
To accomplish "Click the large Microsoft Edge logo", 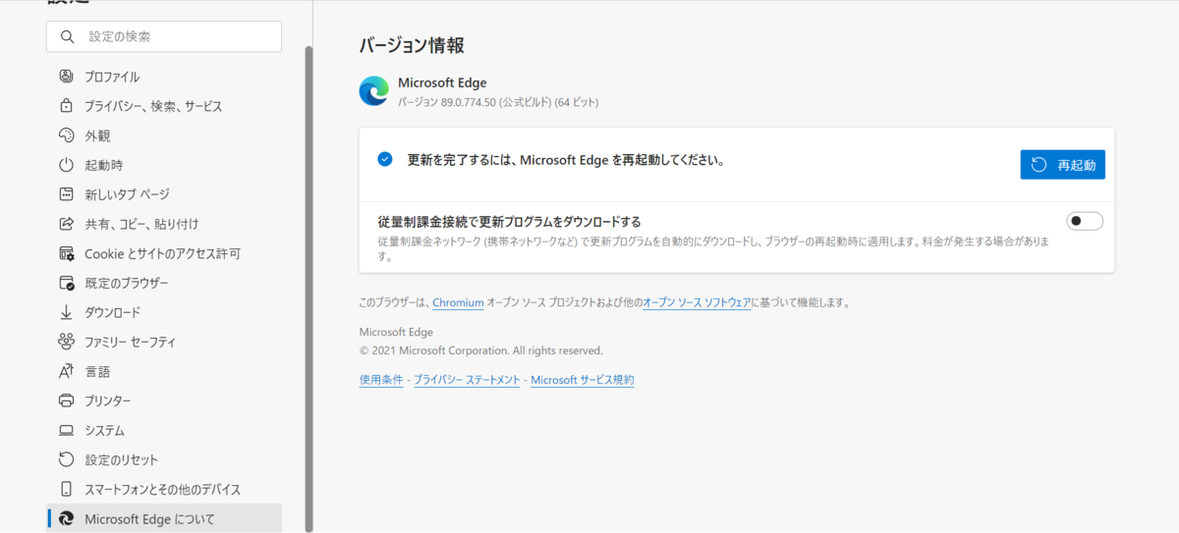I will [373, 91].
